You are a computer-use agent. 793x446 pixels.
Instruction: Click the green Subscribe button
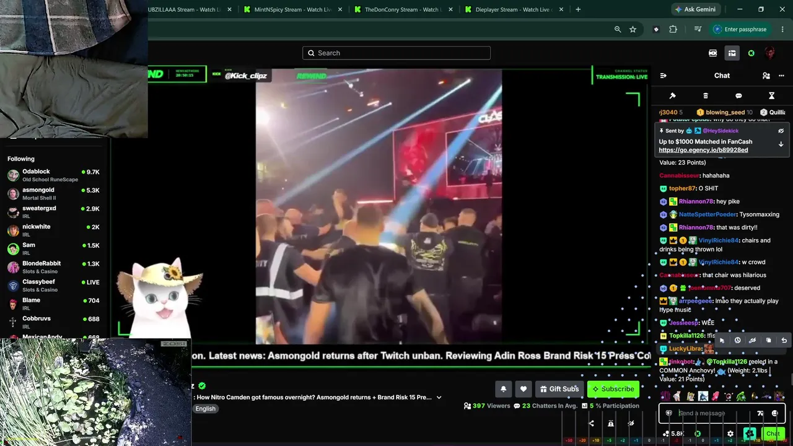(613, 389)
